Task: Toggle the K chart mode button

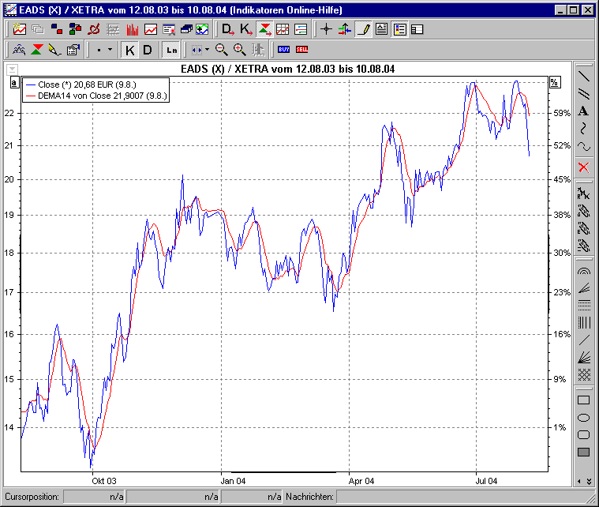Action: click(x=130, y=50)
